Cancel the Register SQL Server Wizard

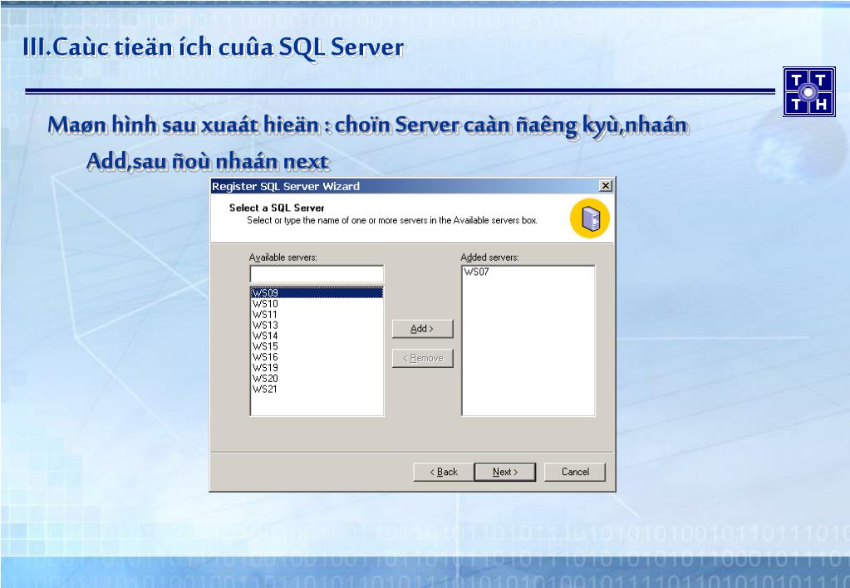point(575,472)
